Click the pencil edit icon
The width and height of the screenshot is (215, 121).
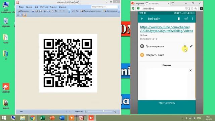[x=191, y=46]
